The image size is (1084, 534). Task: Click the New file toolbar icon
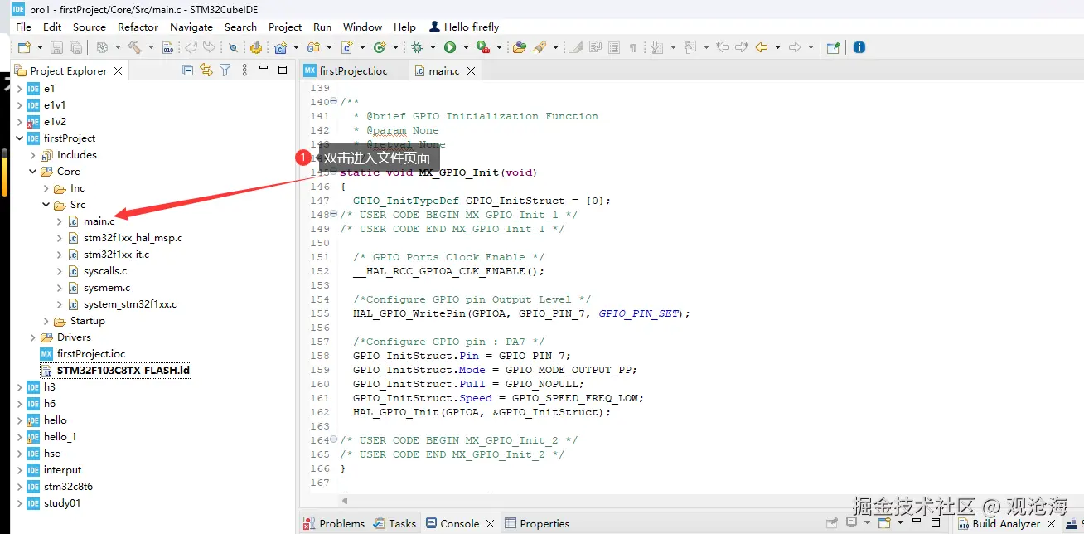click(24, 48)
